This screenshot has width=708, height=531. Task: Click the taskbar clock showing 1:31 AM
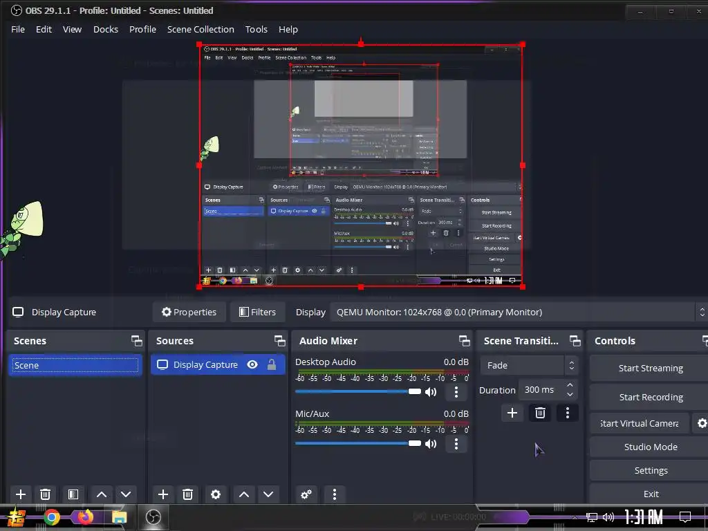[644, 517]
